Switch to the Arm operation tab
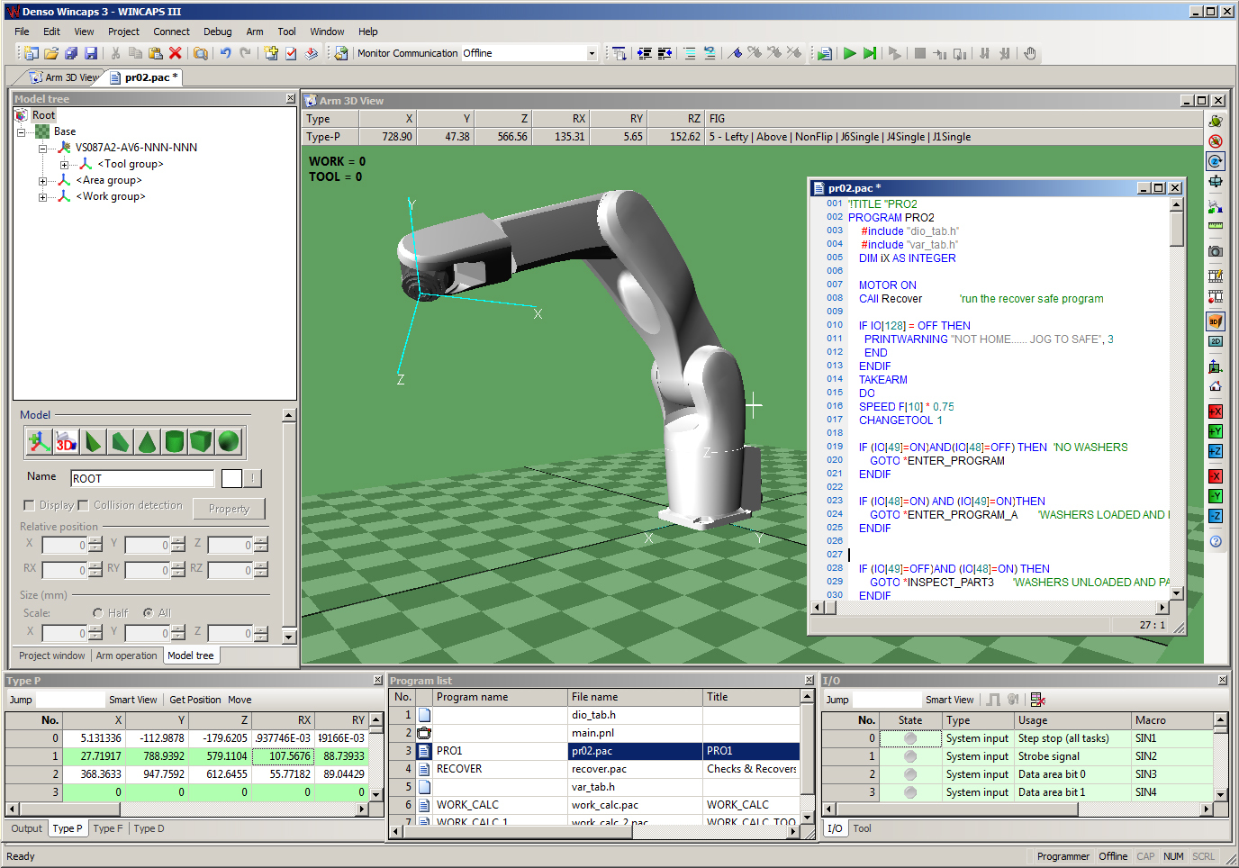 coord(126,656)
